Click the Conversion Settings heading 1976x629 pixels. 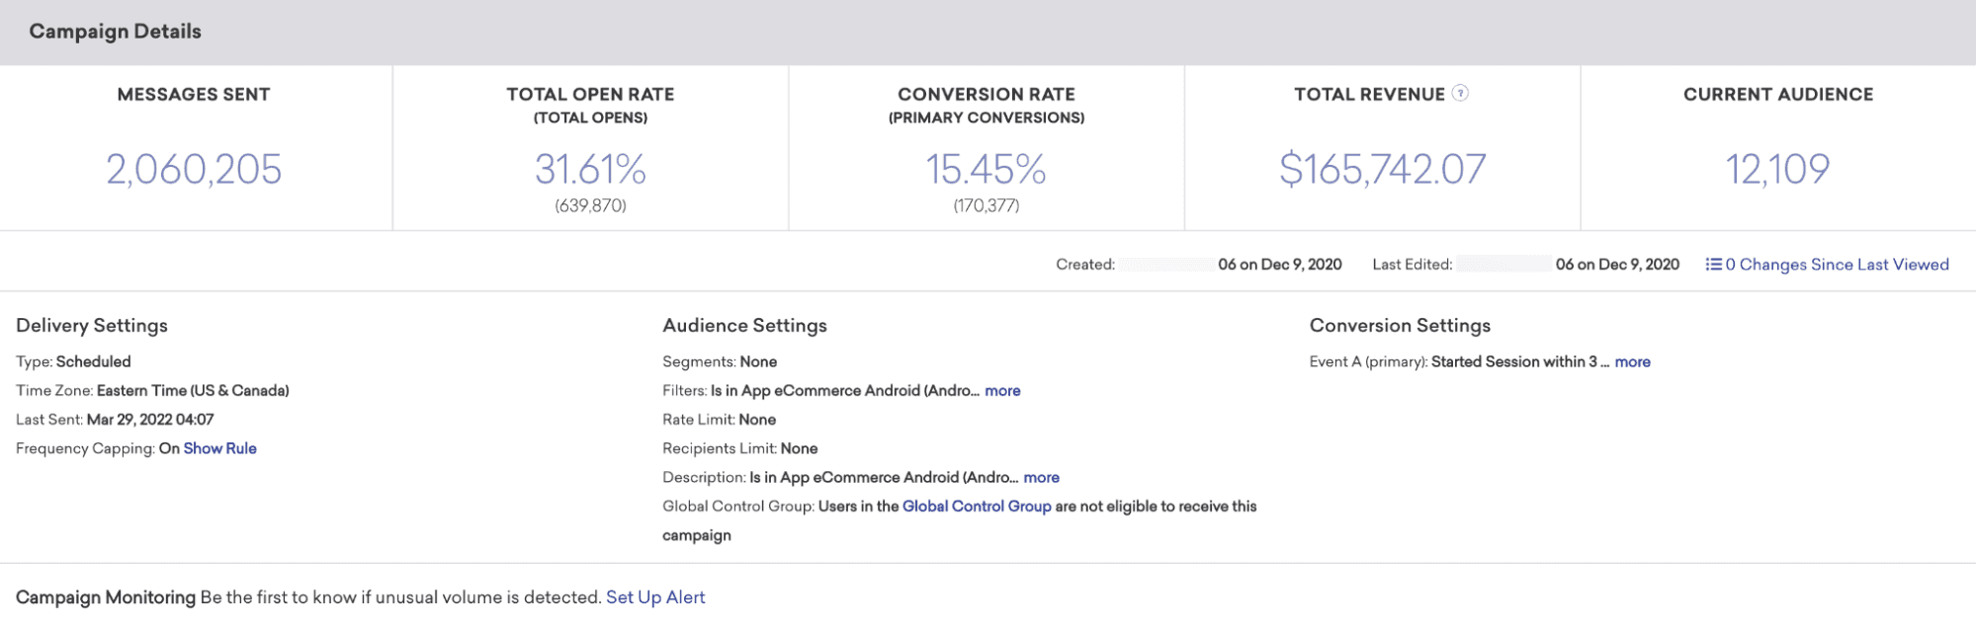tap(1400, 326)
